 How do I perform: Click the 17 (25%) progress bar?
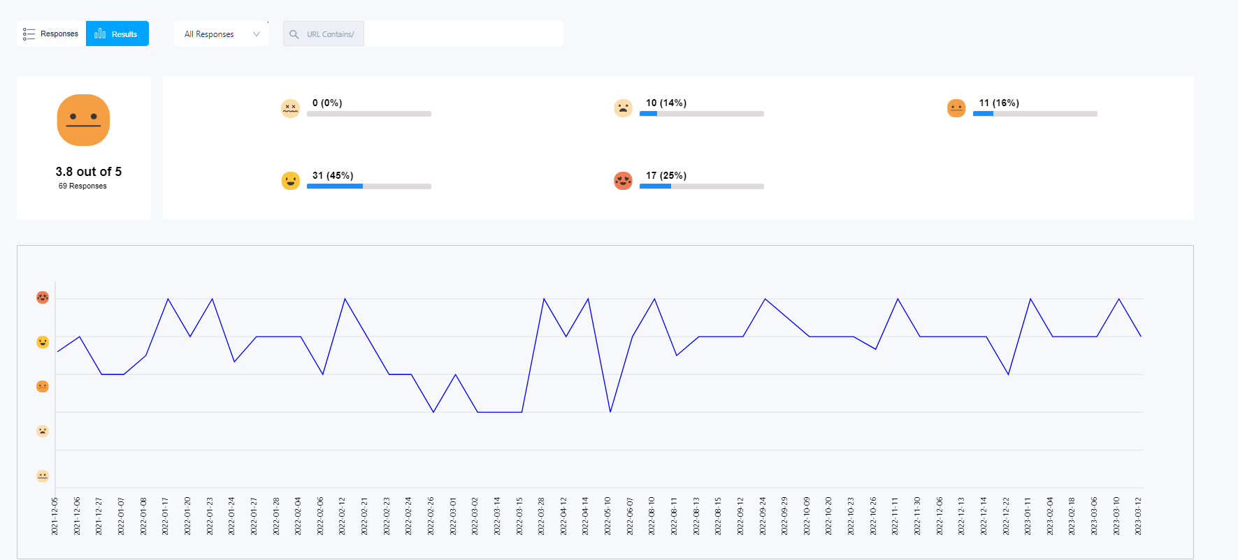pos(702,186)
